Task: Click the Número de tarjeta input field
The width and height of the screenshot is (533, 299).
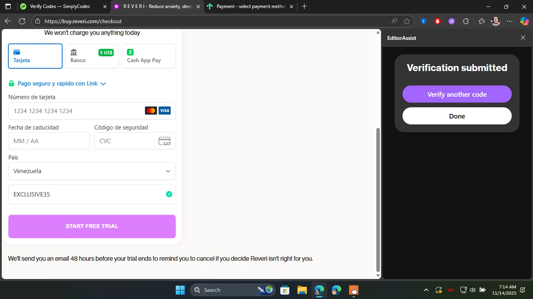Action: click(x=92, y=111)
